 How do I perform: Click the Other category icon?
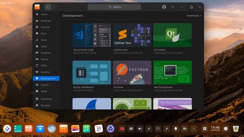(x=37, y=91)
